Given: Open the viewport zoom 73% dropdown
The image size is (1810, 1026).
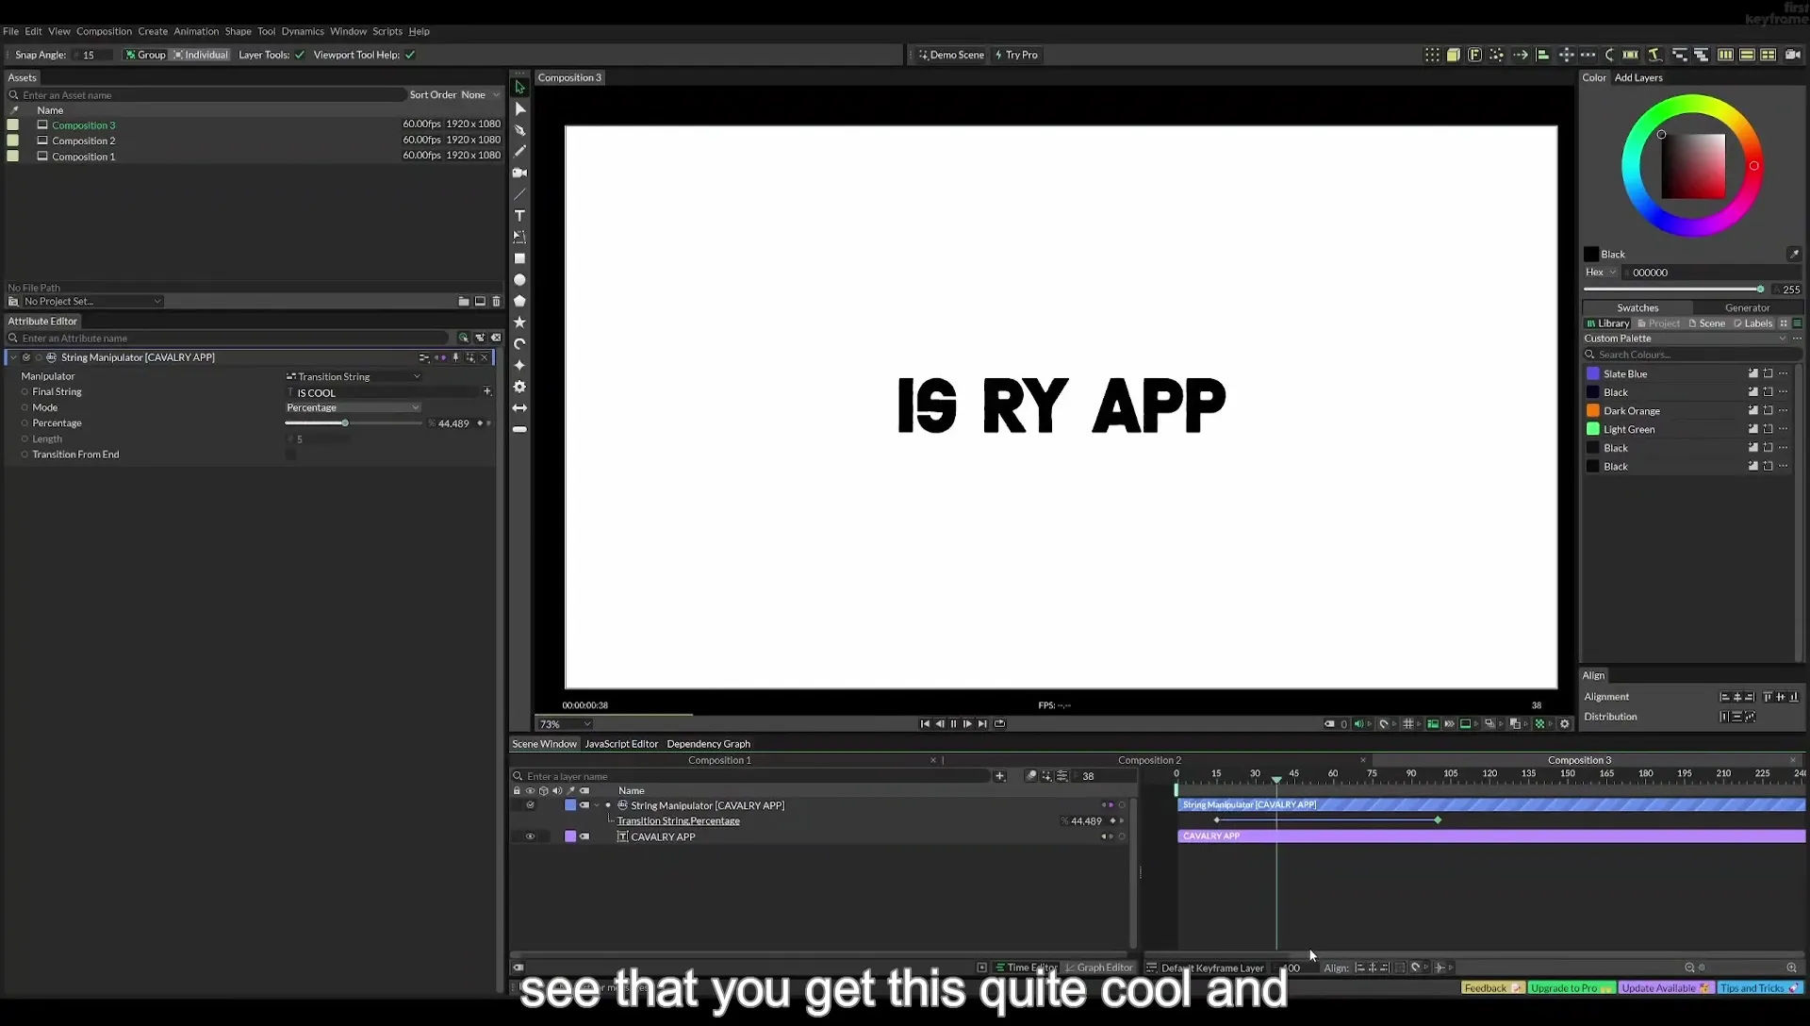Looking at the screenshot, I should tap(565, 724).
